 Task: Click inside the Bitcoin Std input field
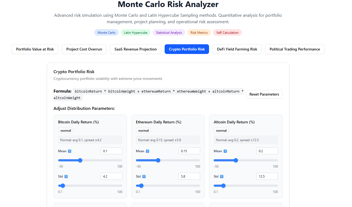[x=111, y=176]
